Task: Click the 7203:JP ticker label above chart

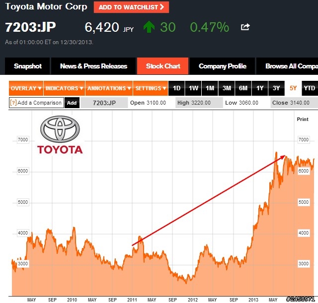Action: [x=104, y=103]
